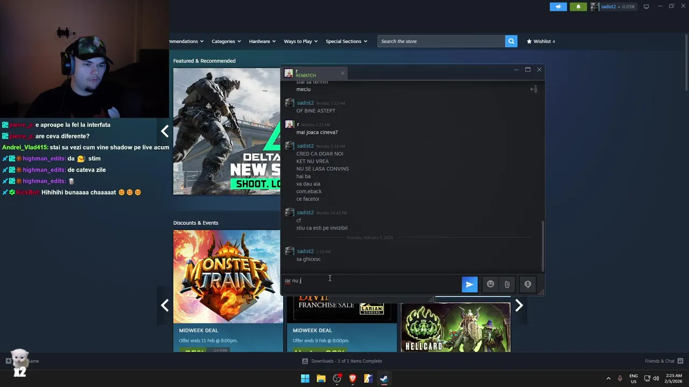The height and width of the screenshot is (387, 689).
Task: Focus the Search the store field
Action: tap(441, 41)
